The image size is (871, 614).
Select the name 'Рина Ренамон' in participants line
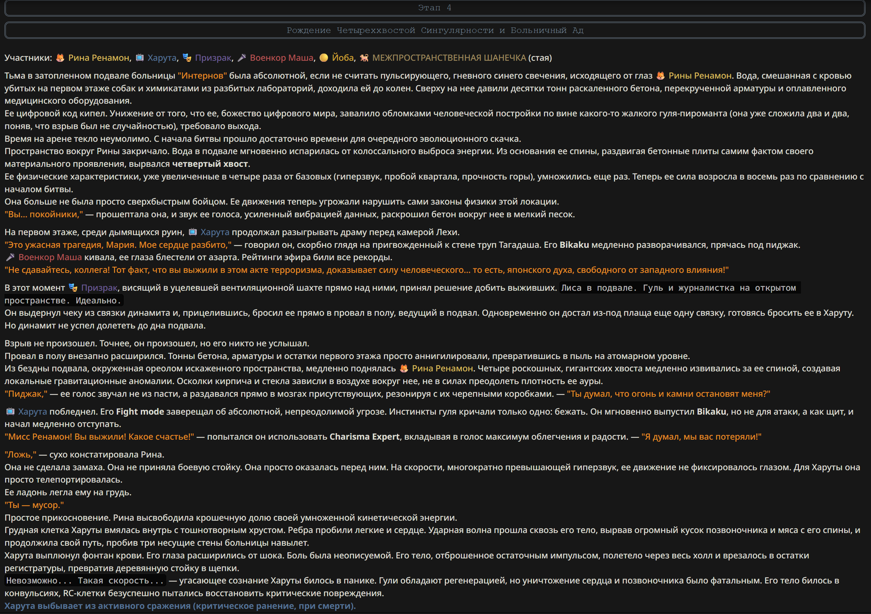click(99, 58)
